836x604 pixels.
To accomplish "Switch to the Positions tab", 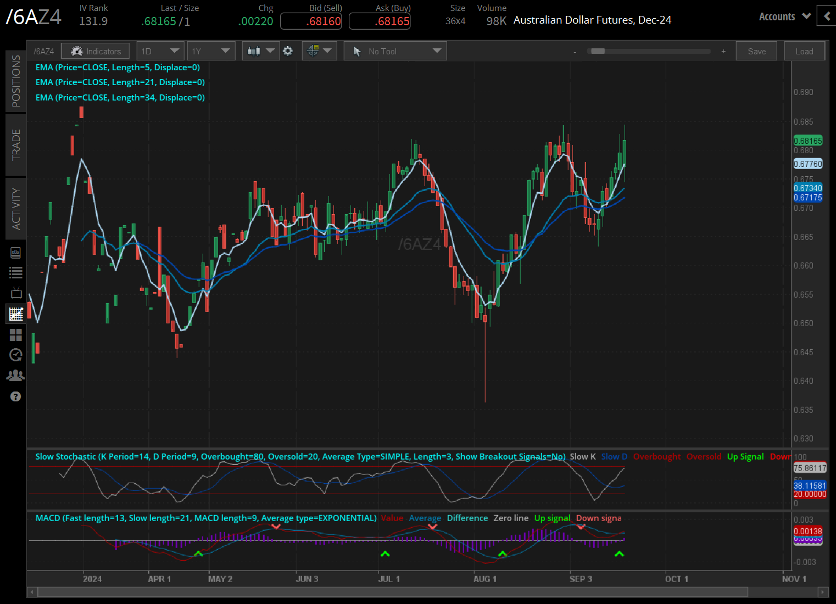I will [x=16, y=81].
